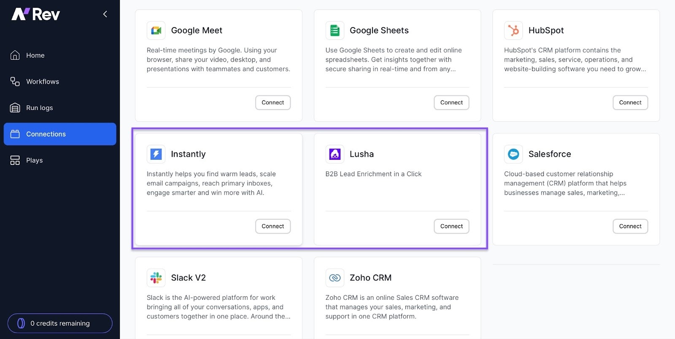
Task: Click the 'B2B Lead Enrichment in a Click' text
Action: pos(373,174)
